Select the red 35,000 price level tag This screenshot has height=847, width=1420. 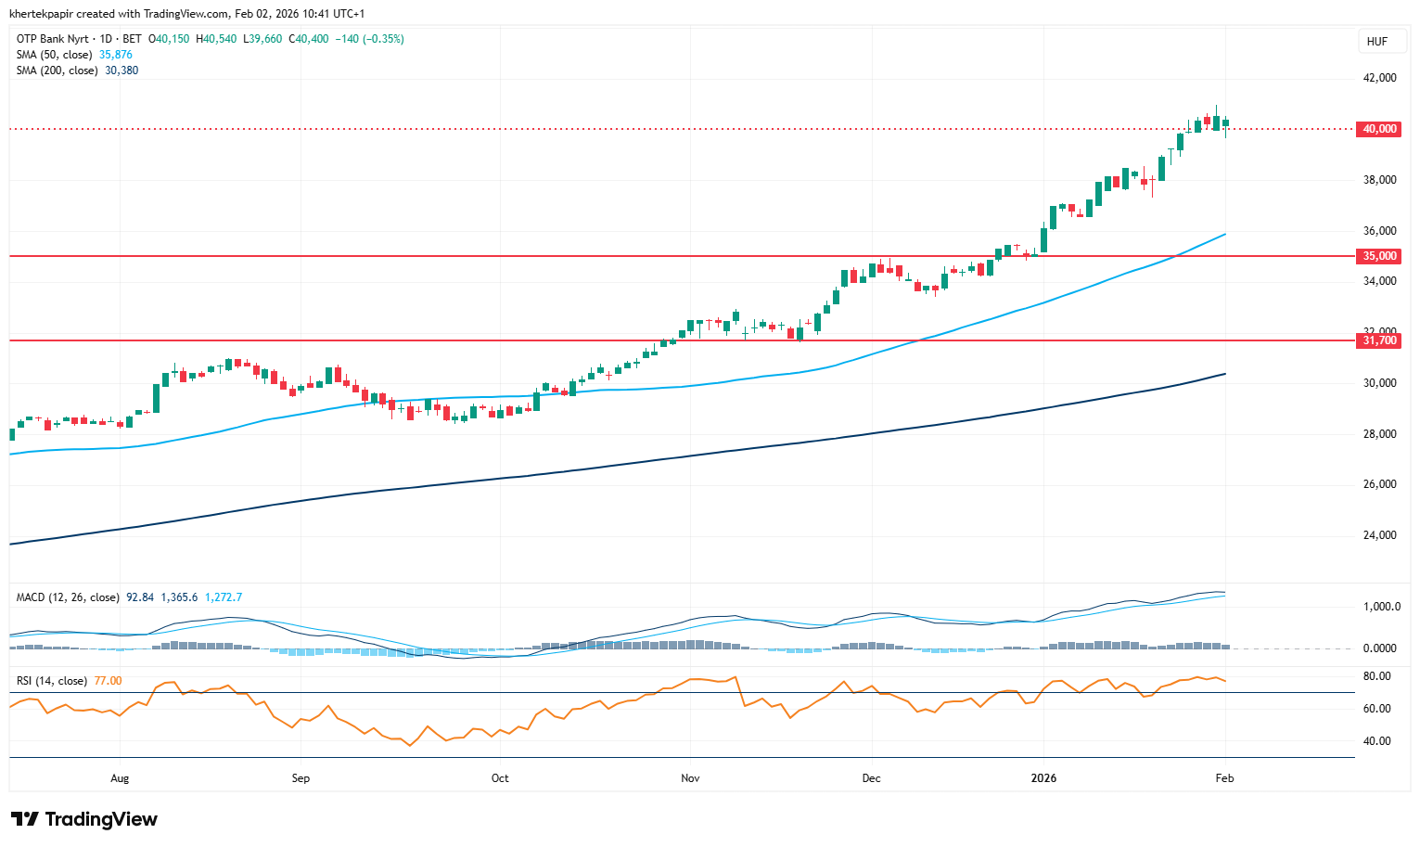click(x=1379, y=256)
